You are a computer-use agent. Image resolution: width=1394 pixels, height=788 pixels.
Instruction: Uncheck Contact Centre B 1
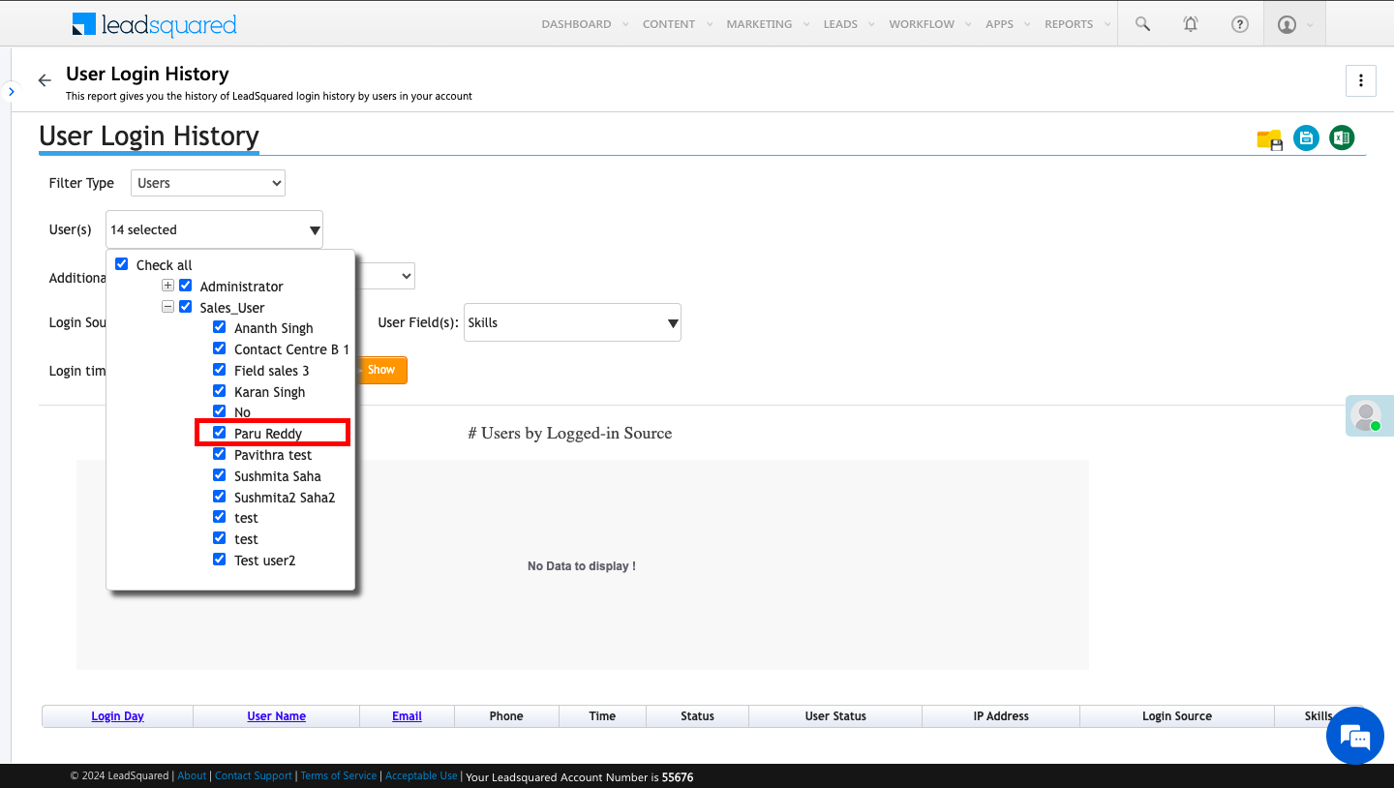[220, 349]
